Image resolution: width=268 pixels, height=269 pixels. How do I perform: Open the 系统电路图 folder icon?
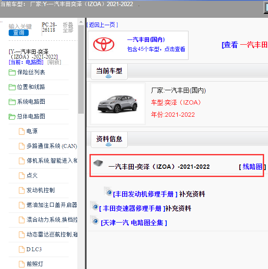pos(12,102)
